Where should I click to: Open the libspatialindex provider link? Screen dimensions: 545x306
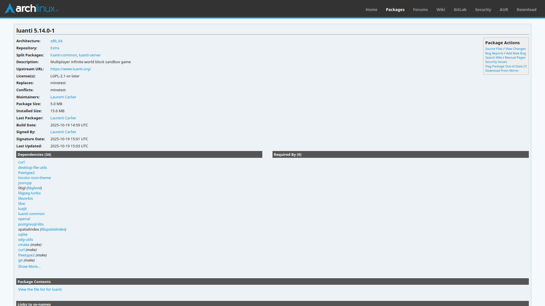click(x=53, y=229)
